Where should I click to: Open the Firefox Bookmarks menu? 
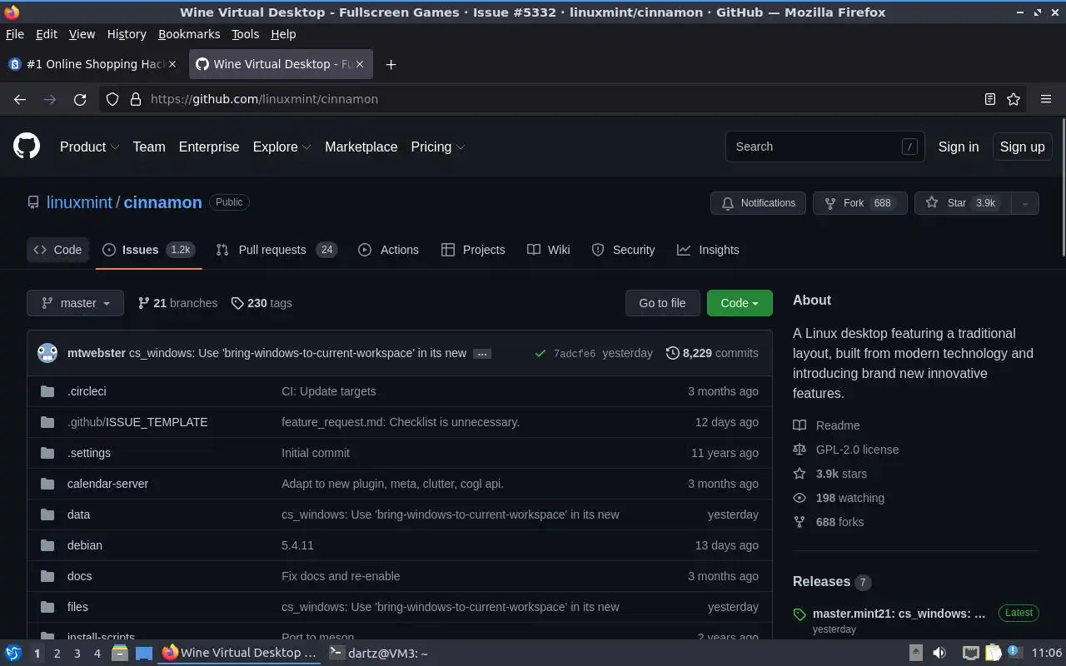pos(189,34)
